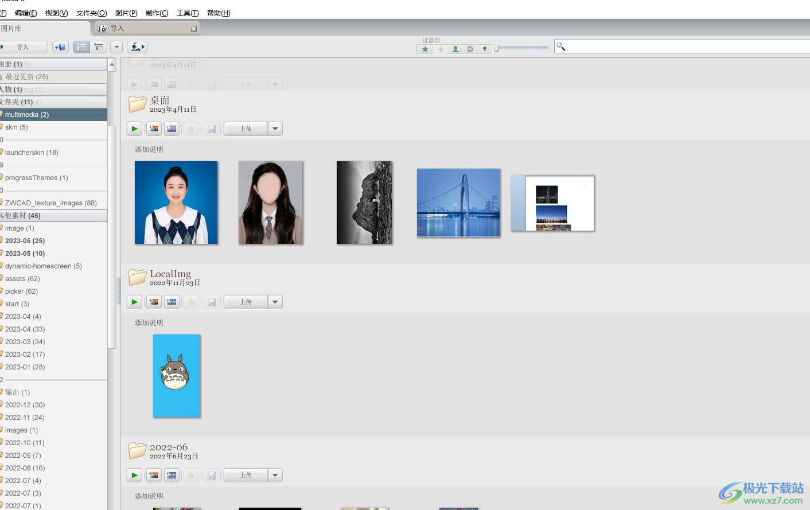
Task: Open upload dropdown arrow for 2022-06 folder
Action: point(275,476)
